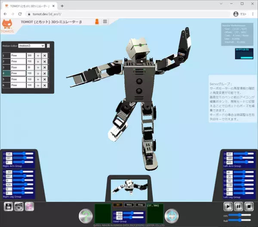The width and height of the screenshot is (258, 227).
Task: Add a pose after row 3
Action: tap(38, 67)
